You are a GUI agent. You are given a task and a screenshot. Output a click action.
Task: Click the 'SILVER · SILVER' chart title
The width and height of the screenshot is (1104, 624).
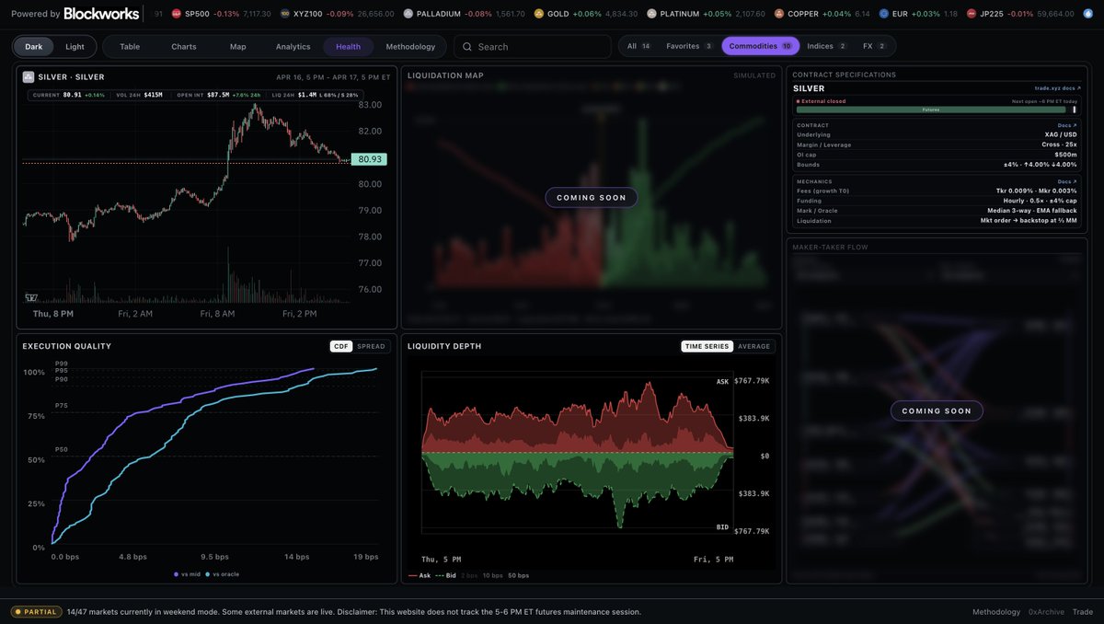(72, 77)
